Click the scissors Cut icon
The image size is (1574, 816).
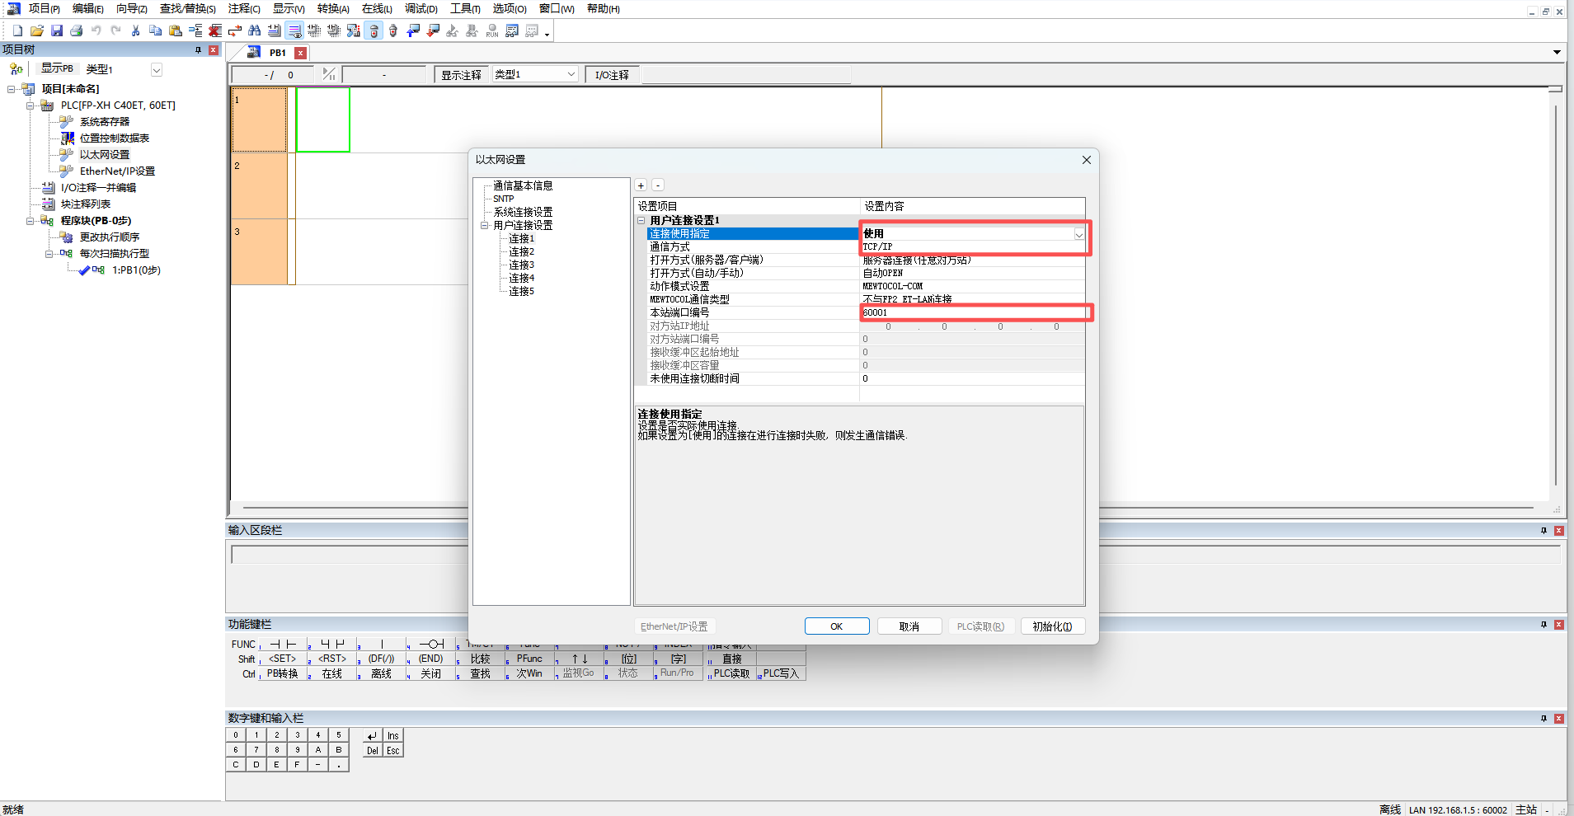tap(135, 30)
